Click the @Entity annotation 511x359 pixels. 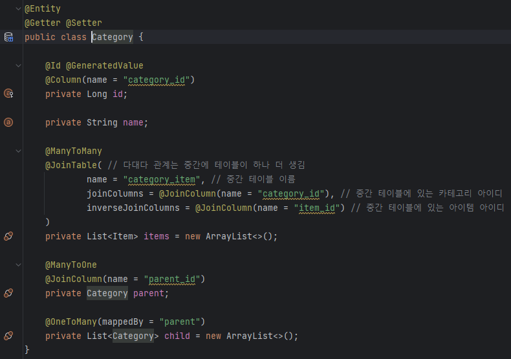click(x=43, y=9)
